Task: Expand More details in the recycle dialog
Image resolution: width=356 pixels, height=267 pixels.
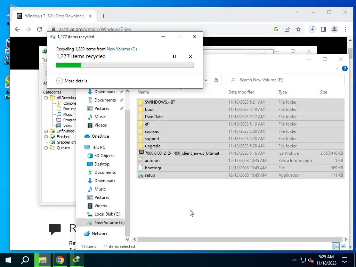Action: [72, 81]
